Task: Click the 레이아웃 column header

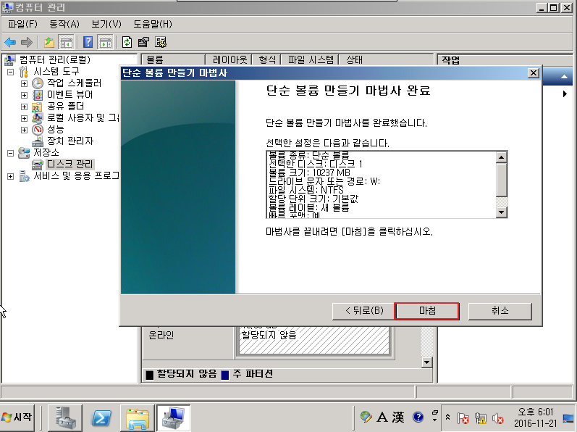Action: pos(229,59)
